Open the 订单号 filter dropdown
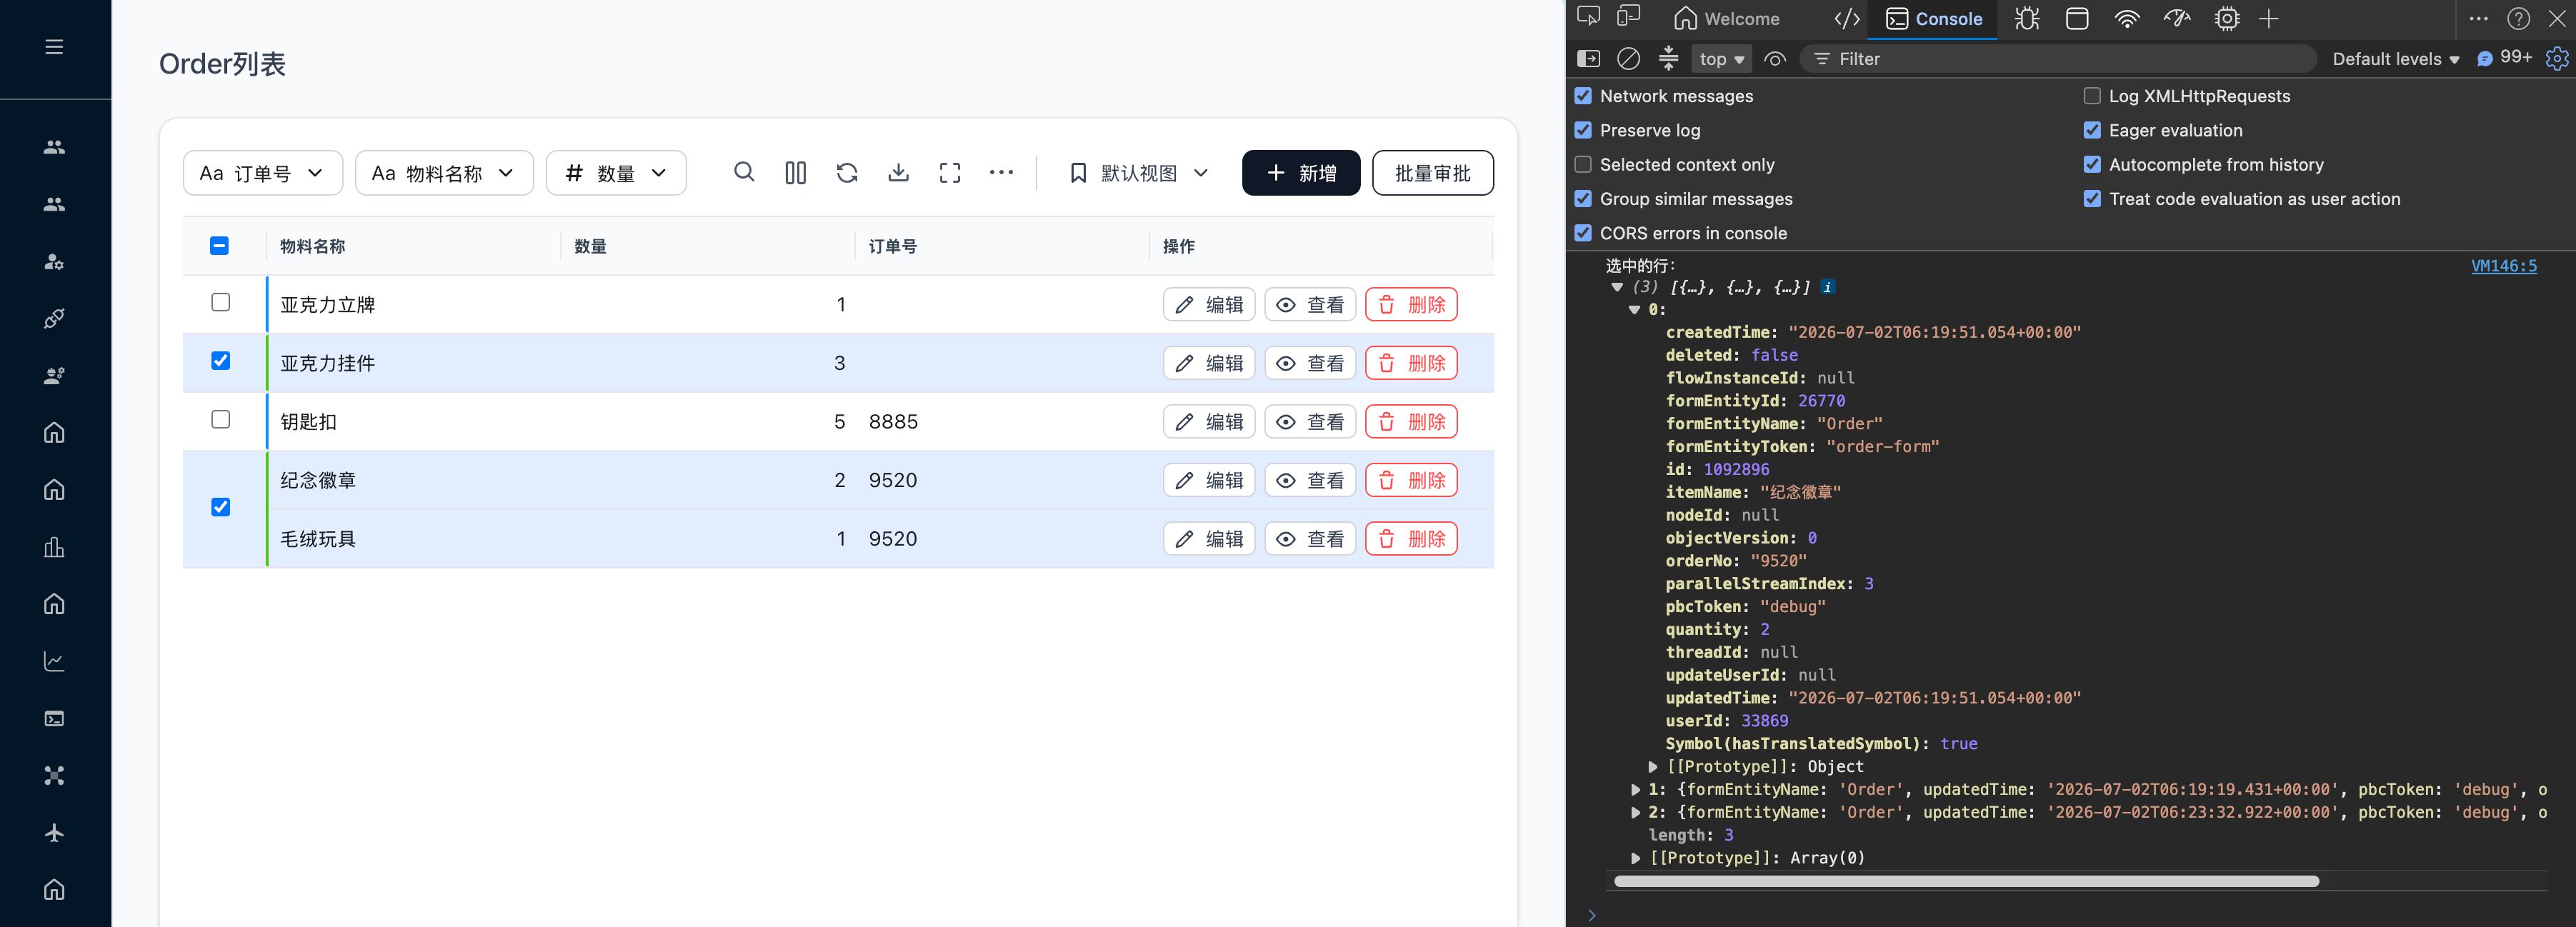 [263, 173]
